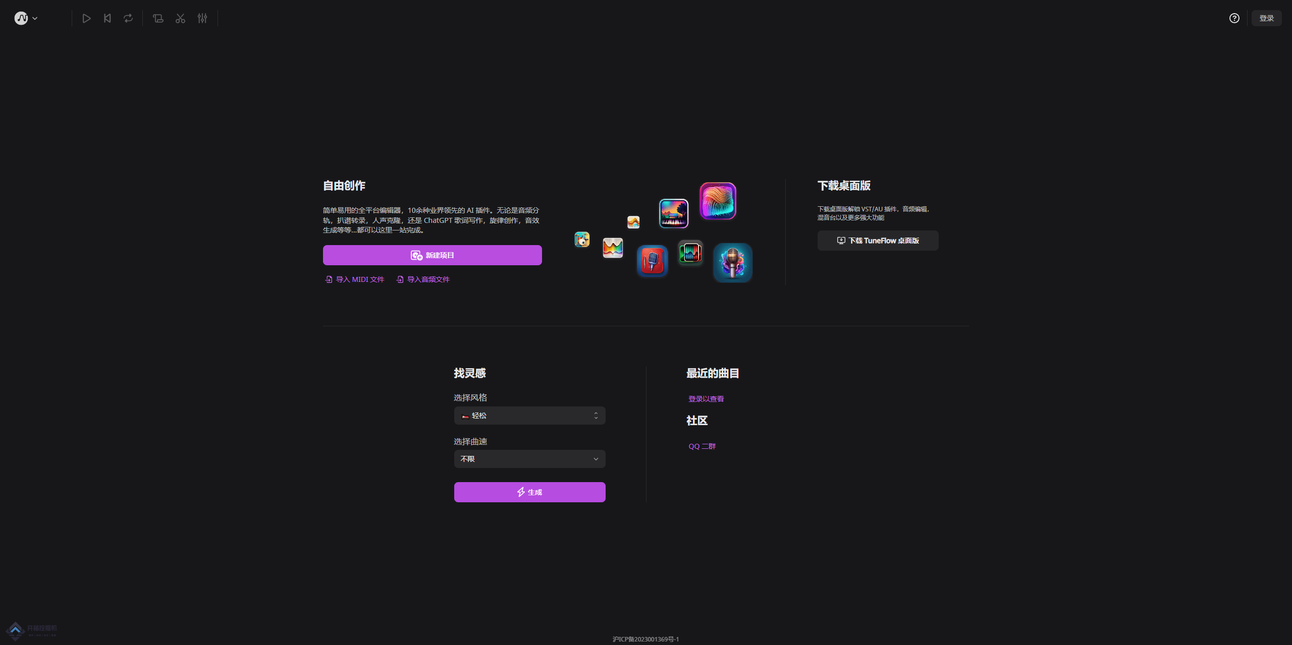Open the TuneFlow logo menu

pyautogui.click(x=25, y=19)
